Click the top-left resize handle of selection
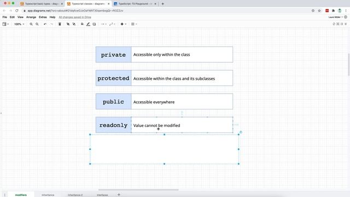The width and height of the screenshot is (350, 197). coord(90,135)
